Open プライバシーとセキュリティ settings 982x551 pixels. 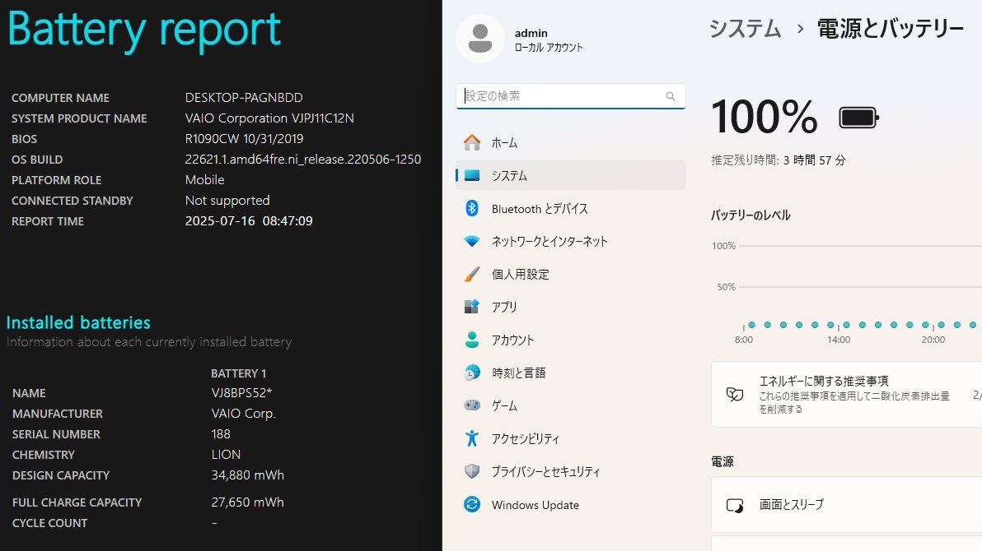click(x=571, y=471)
